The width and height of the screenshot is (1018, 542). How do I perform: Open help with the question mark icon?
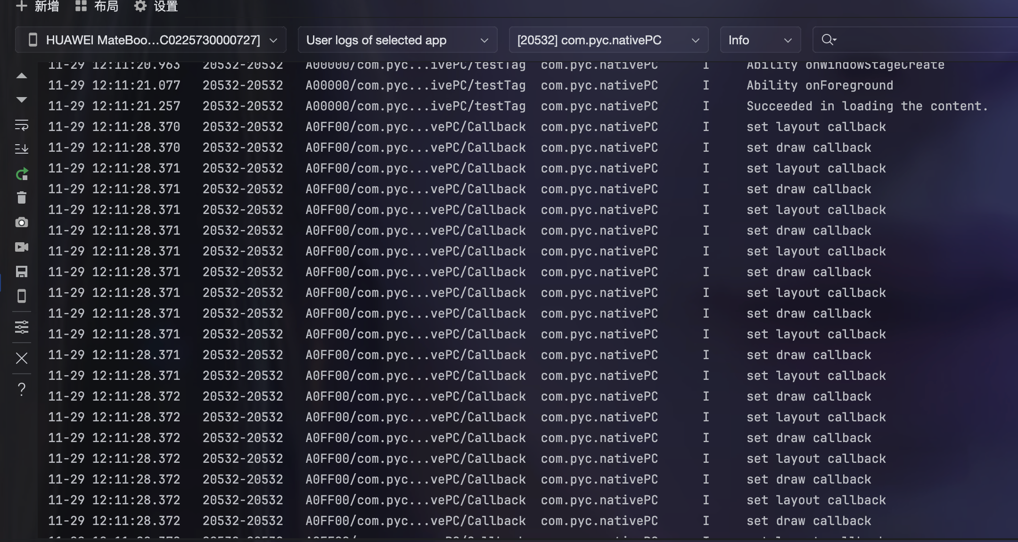22,389
